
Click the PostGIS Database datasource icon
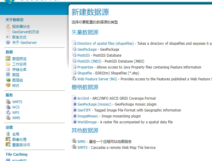74,55
